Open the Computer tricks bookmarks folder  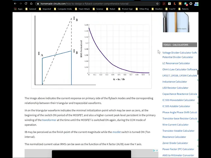coord(63,9)
